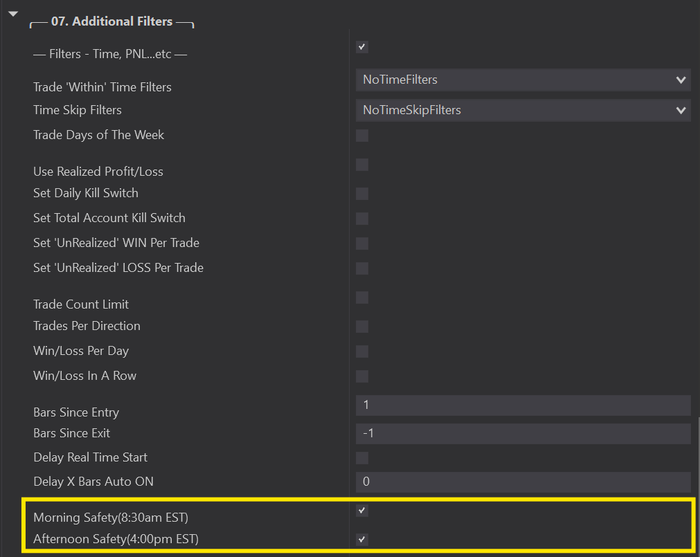Image resolution: width=700 pixels, height=557 pixels.
Task: Check Set Total Account Kill Switch
Action: [x=362, y=219]
